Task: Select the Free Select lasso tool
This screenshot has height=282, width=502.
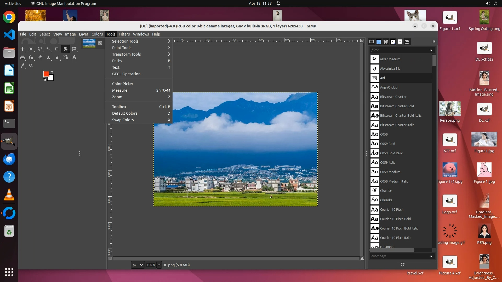Action: [40, 49]
